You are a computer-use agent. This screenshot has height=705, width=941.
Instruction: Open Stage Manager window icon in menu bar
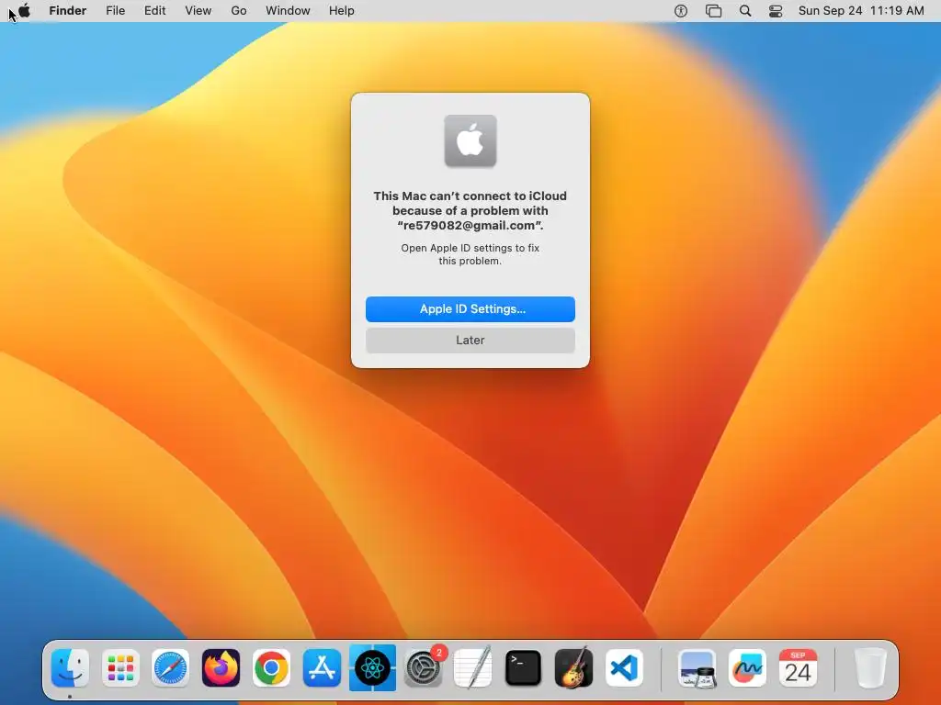pos(713,11)
